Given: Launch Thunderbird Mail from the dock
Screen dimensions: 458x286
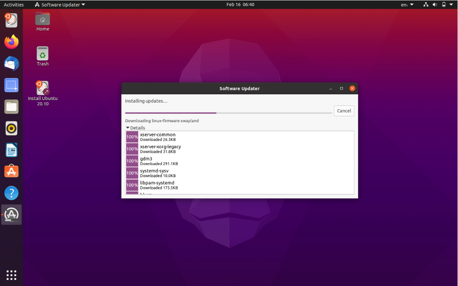Looking at the screenshot, I should tap(11, 63).
